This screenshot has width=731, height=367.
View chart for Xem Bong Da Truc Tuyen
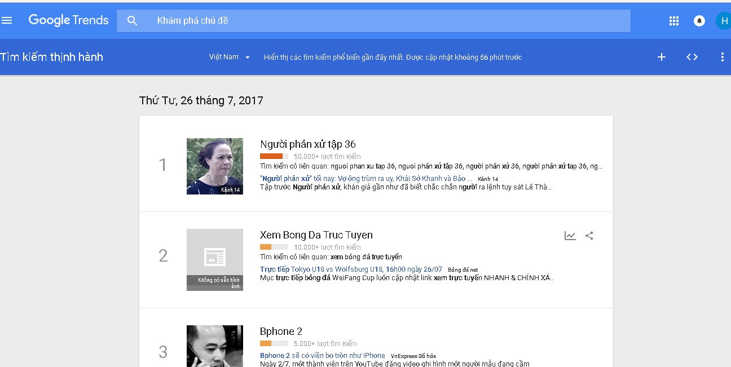pos(570,236)
